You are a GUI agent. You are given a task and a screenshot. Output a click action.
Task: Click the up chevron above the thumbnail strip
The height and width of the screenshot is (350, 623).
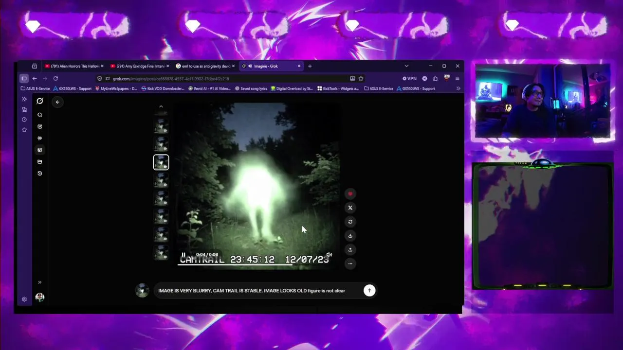click(161, 106)
